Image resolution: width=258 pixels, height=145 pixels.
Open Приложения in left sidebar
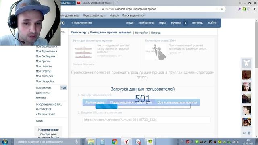[44, 88]
